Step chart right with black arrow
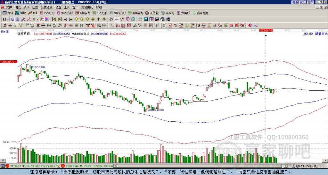Image resolution: width=328 pixels, height=175 pixels. click(x=71, y=19)
